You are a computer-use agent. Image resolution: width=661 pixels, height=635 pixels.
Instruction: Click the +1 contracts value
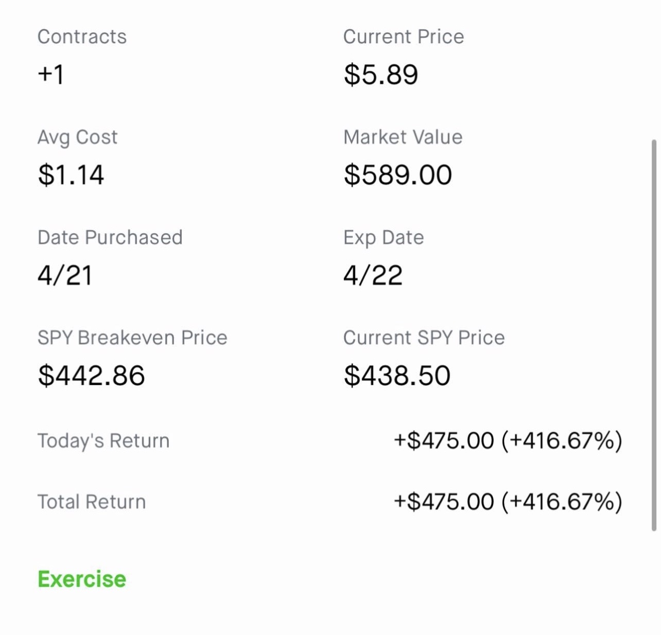click(x=51, y=74)
